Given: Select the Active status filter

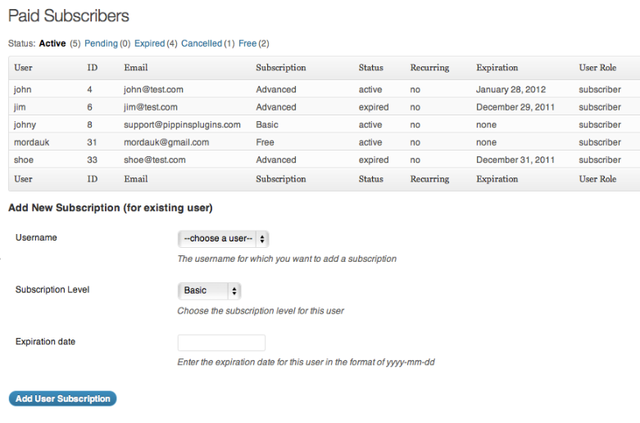Looking at the screenshot, I should (52, 43).
